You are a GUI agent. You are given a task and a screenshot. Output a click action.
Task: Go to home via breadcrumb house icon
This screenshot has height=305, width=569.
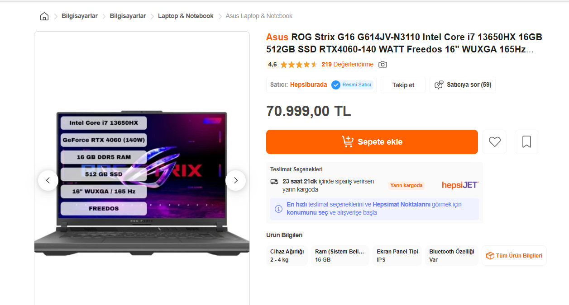tap(44, 16)
